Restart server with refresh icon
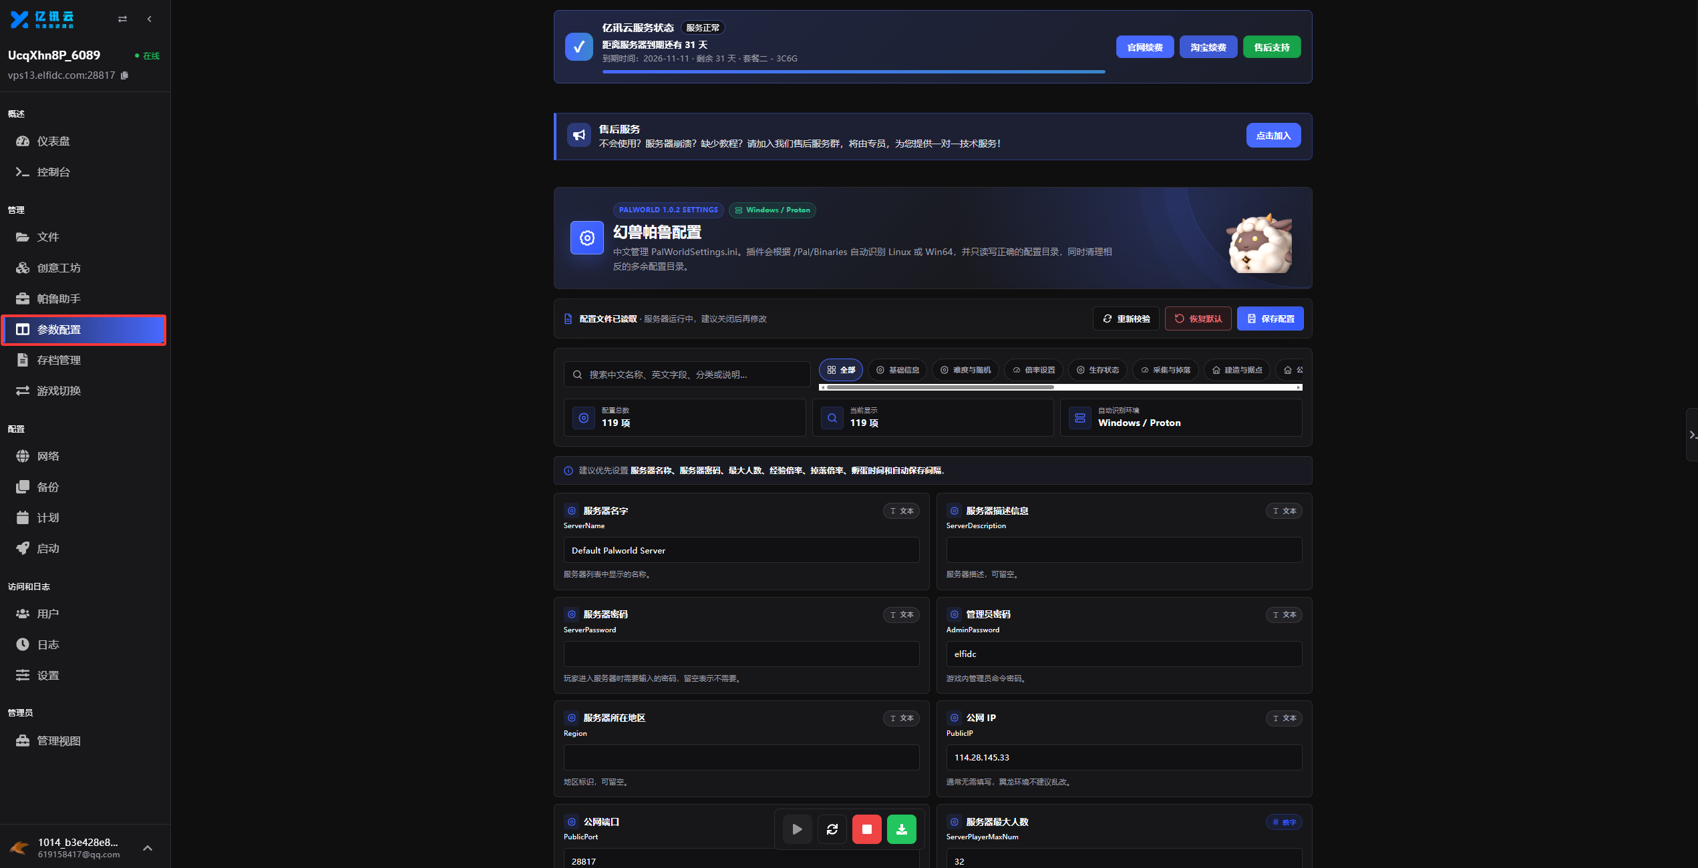Viewport: 1698px width, 868px height. [832, 829]
